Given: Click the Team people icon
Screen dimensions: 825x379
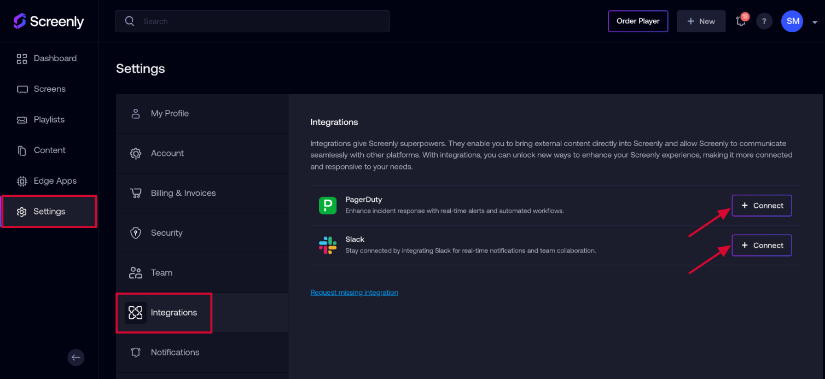Looking at the screenshot, I should click(x=136, y=273).
